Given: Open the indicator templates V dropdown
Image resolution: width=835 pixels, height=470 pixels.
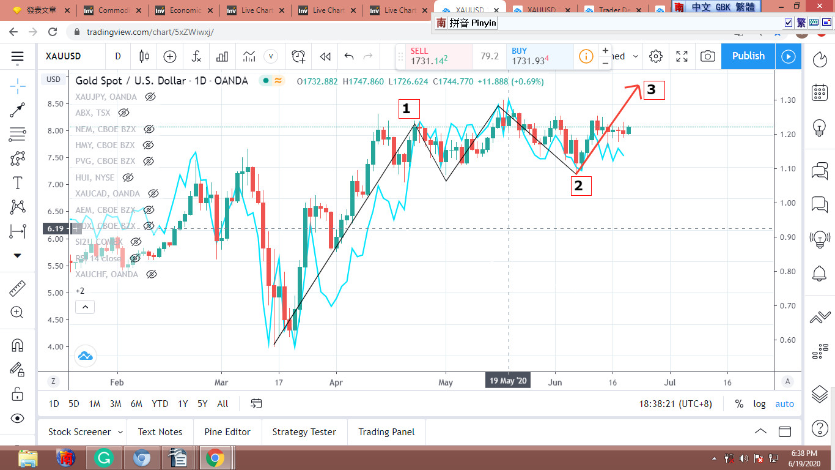Looking at the screenshot, I should tap(271, 56).
